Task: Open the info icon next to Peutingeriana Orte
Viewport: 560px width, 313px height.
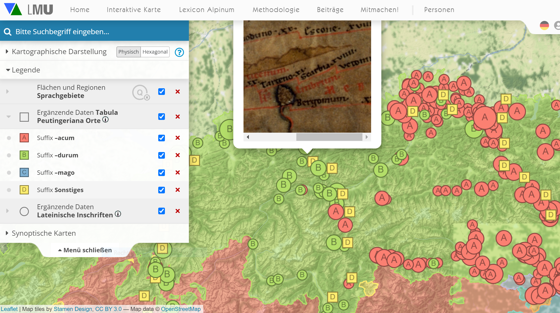Action: 105,120
